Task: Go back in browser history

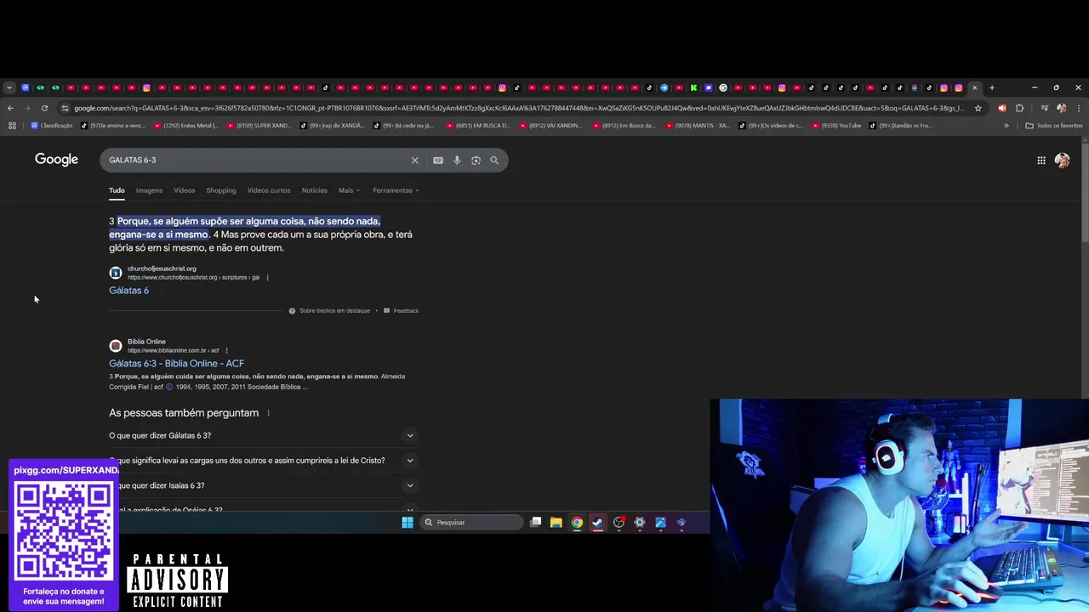Action: pos(10,108)
